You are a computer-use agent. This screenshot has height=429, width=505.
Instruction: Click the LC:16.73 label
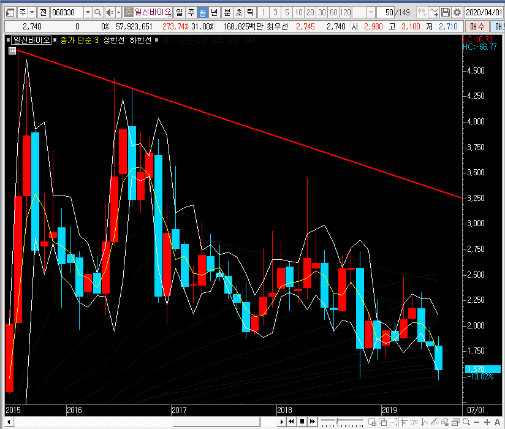(x=477, y=39)
